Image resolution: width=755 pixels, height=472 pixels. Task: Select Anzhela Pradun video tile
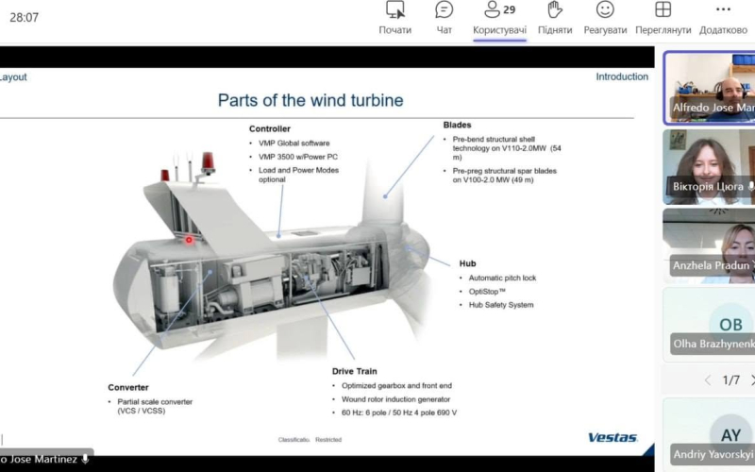point(710,245)
